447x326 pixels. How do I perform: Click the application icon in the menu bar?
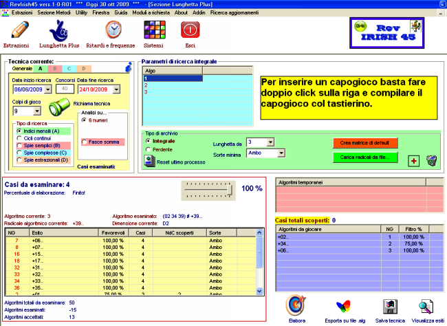(5, 13)
